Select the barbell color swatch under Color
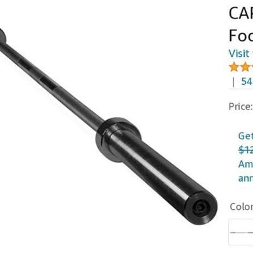 click(x=241, y=232)
